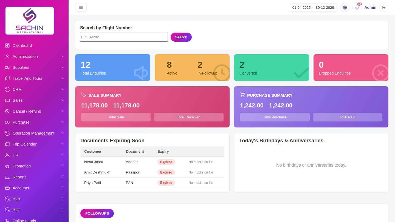Click the Cancel / Refund ban icon
395x222 pixels.
[x=7, y=111]
